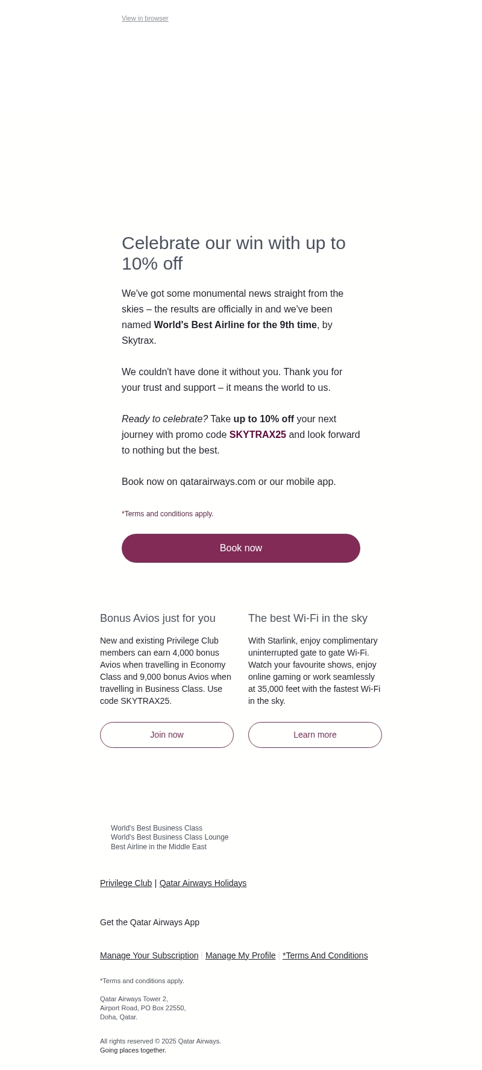Viewport: 482px width, 1070px height.
Task: Click the Celebrate our win headline
Action: [x=234, y=253]
